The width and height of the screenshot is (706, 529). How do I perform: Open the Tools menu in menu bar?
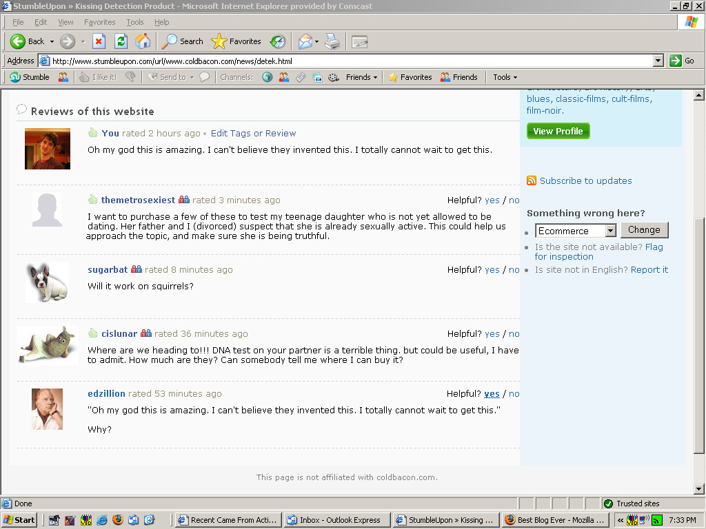[x=134, y=22]
